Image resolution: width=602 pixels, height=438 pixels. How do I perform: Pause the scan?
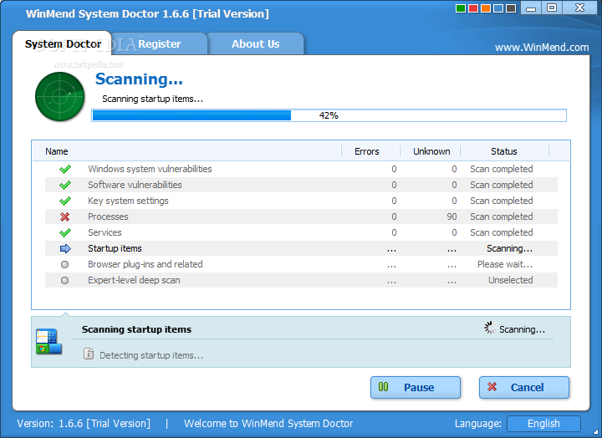click(x=416, y=387)
